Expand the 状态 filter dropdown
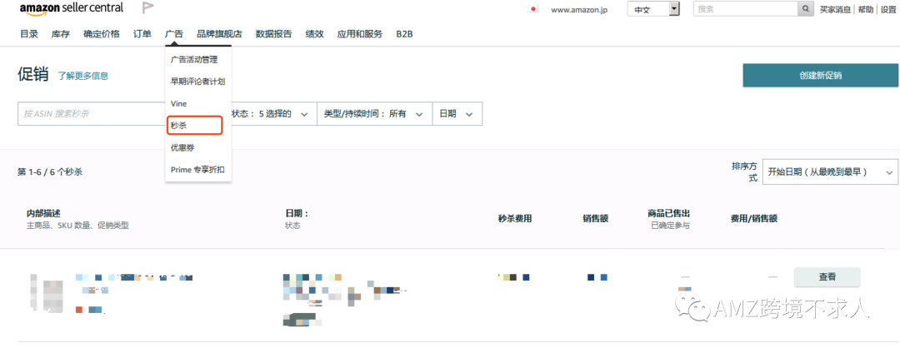900x348 pixels. (x=270, y=113)
